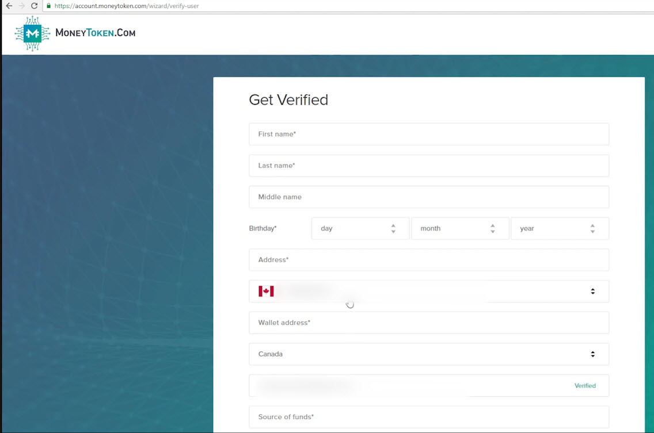
Task: Focus the Middle name field
Action: (429, 197)
